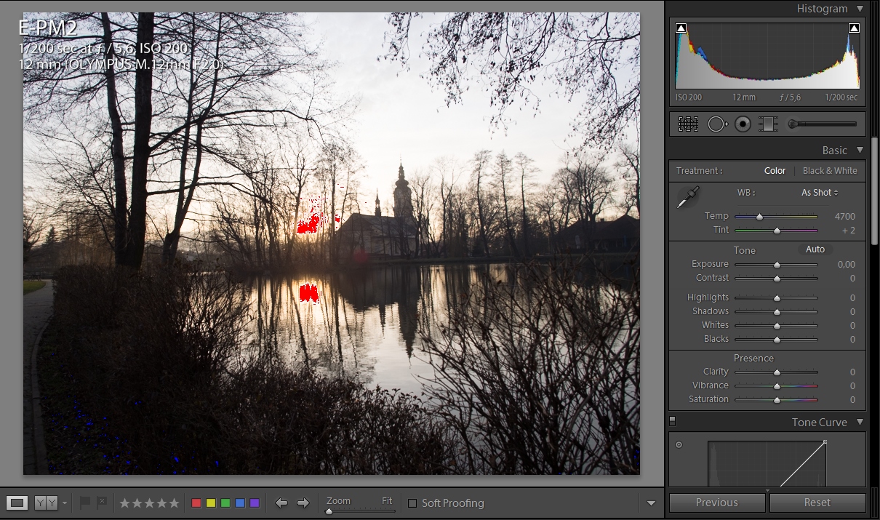This screenshot has height=520, width=880.
Task: Toggle the shadow clipping indicator
Action: 681,28
